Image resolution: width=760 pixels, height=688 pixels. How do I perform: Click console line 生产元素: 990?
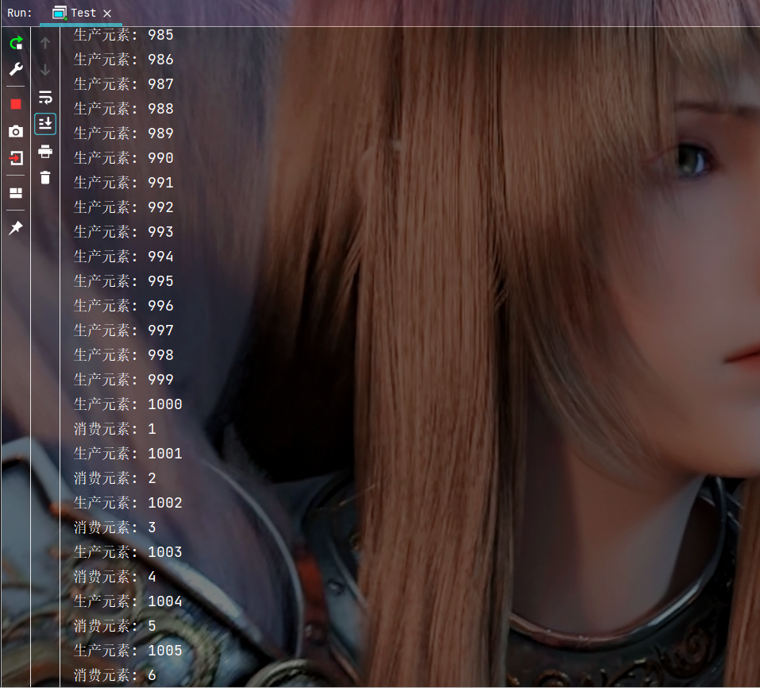[x=124, y=158]
